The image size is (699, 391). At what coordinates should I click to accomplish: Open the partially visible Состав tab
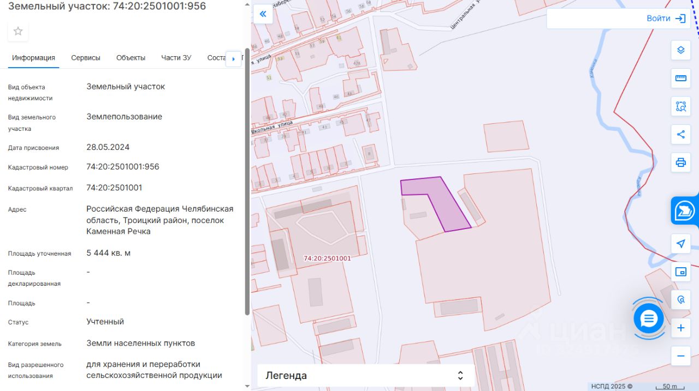(216, 58)
